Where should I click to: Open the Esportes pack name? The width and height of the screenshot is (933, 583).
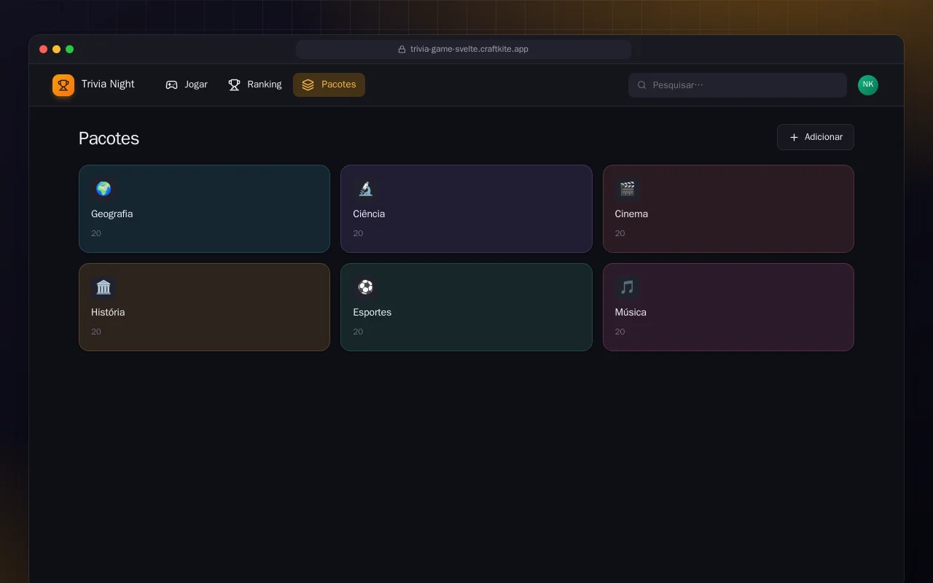point(372,313)
